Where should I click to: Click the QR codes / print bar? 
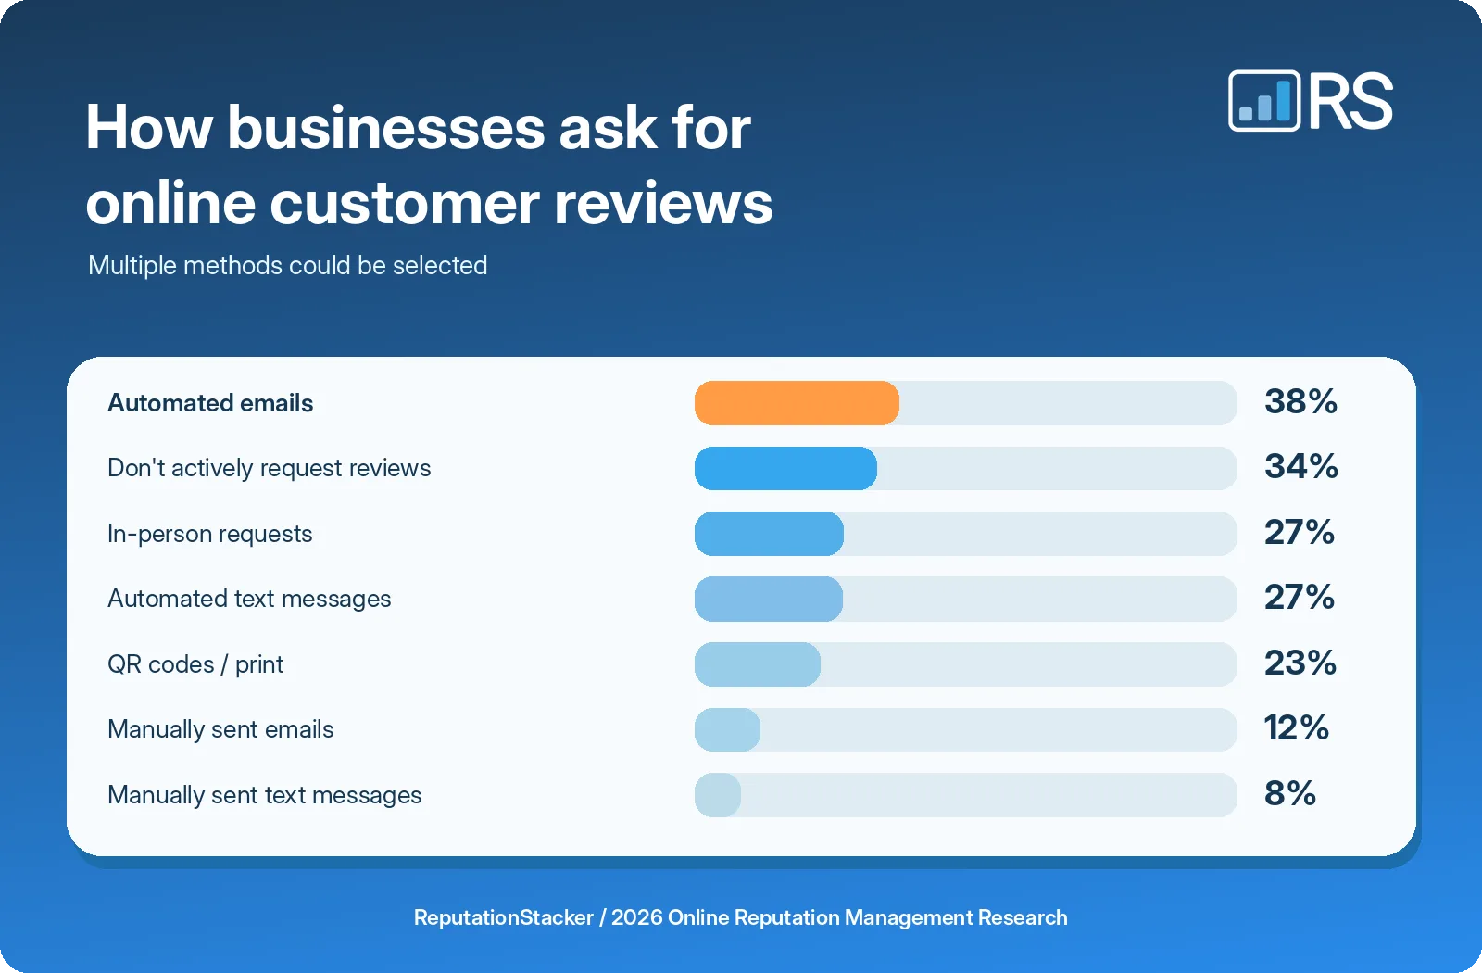pyautogui.click(x=758, y=664)
